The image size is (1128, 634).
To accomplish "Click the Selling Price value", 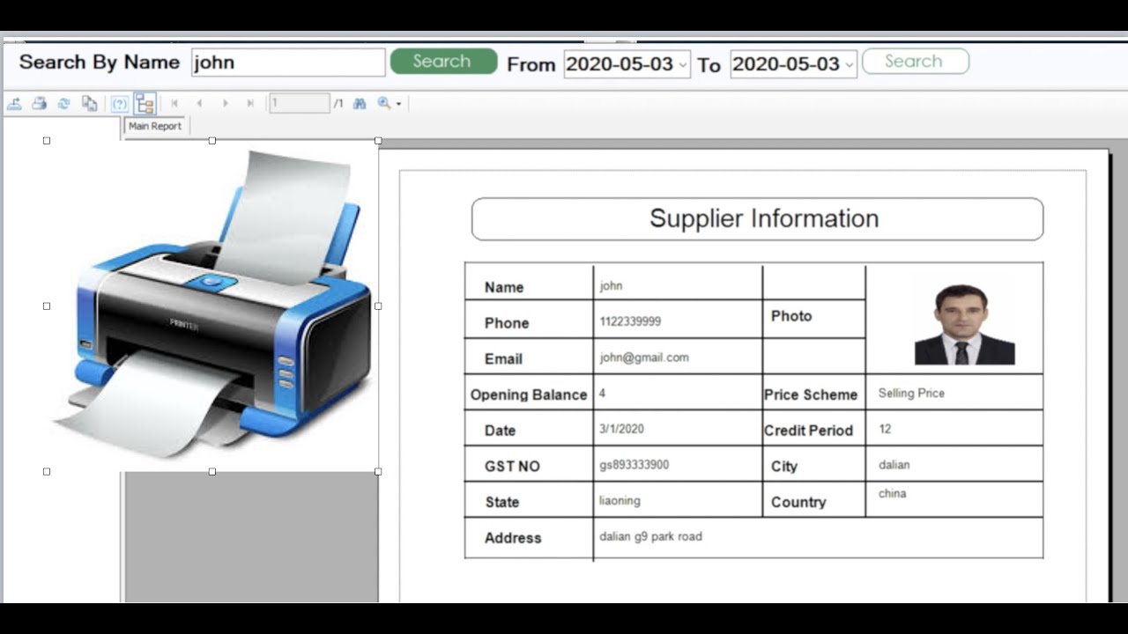I will tap(911, 393).
